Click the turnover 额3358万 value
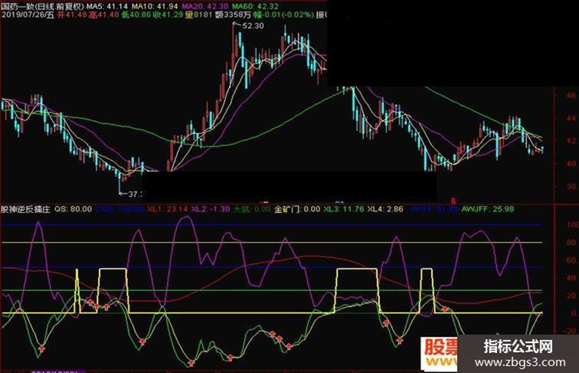The height and width of the screenshot is (373, 579). coord(233,15)
